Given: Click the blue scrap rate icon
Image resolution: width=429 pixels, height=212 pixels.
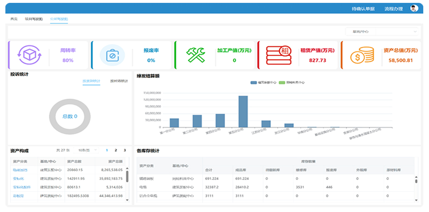Looking at the screenshot, I should pos(112,55).
